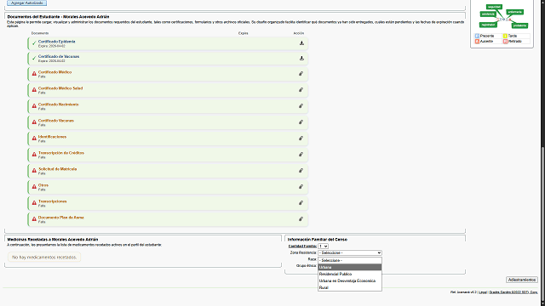Open the Certificado de Vacunas link

click(x=59, y=56)
